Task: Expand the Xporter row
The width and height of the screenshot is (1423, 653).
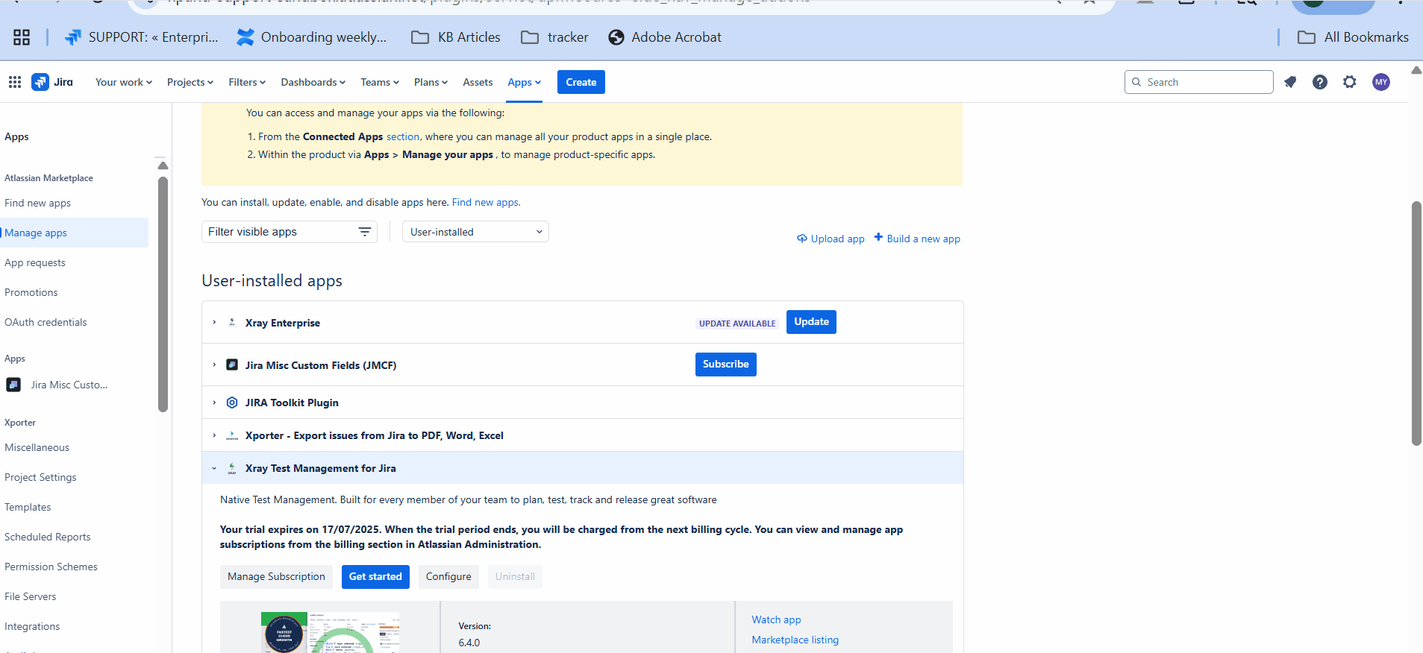Action: [x=214, y=435]
